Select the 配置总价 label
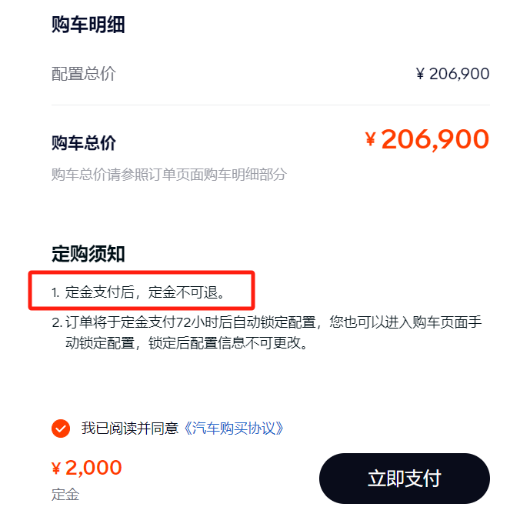Screen dimensions: 510x527 [x=84, y=74]
